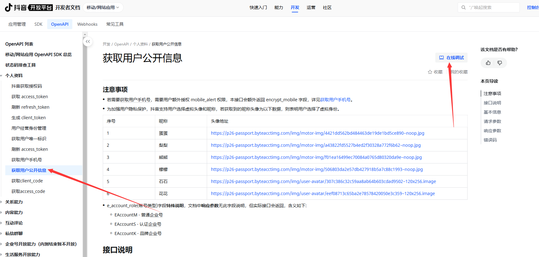Click the thumbs-up helpful icon

click(x=488, y=63)
